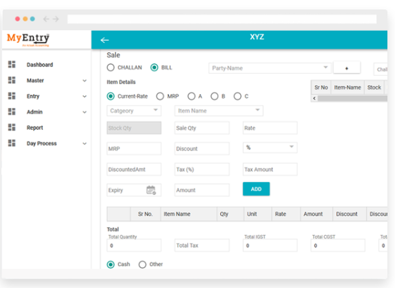Click the back arrow on the XYZ header
The width and height of the screenshot is (395, 288).
105,40
